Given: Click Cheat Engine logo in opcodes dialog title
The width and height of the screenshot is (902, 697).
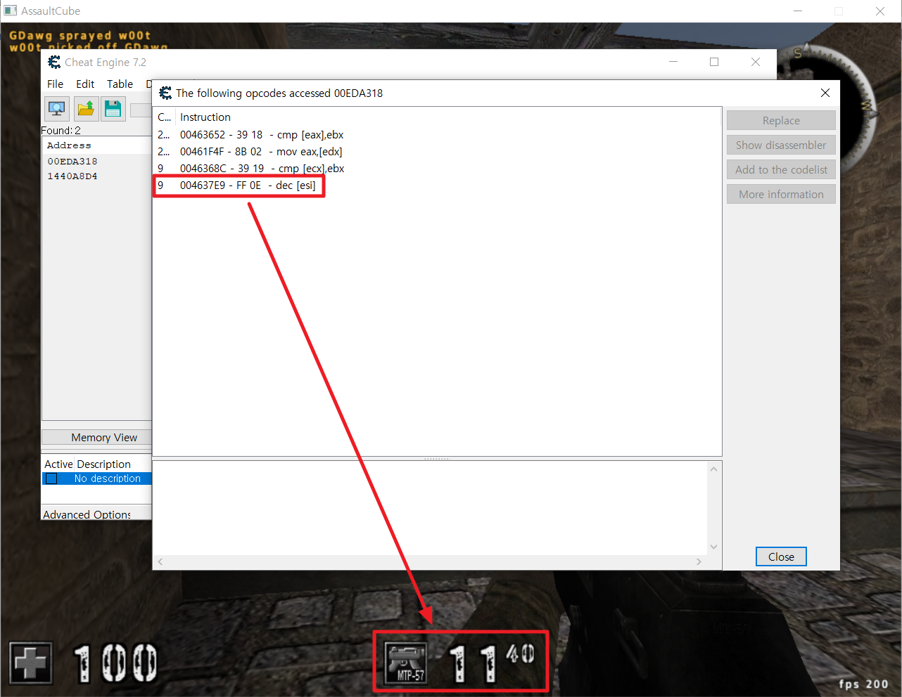Looking at the screenshot, I should tap(165, 93).
